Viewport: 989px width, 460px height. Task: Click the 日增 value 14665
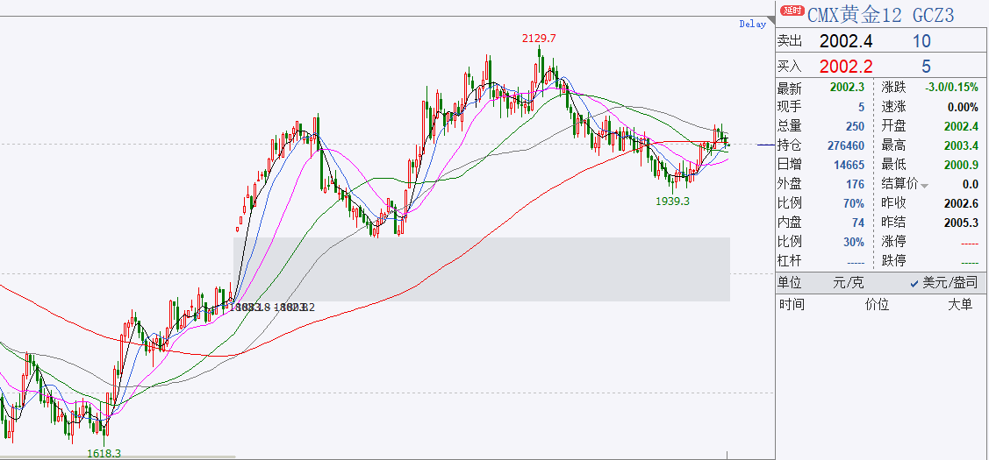[849, 165]
